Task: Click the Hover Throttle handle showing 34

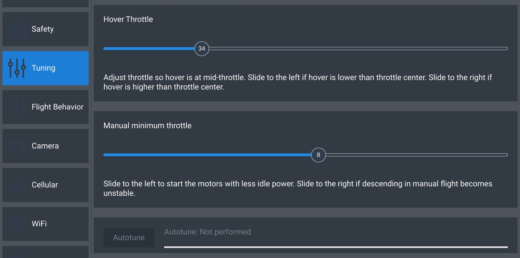Action: click(202, 49)
